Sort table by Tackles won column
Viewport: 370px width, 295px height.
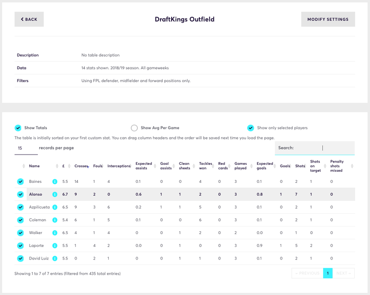[205, 166]
